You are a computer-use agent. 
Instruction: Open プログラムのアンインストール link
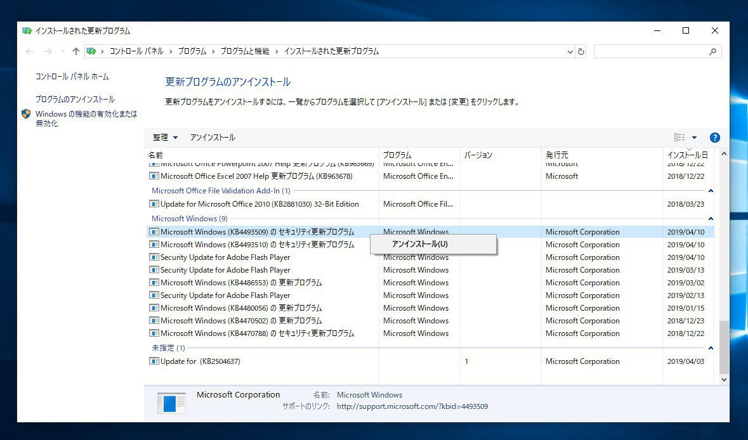[75, 99]
